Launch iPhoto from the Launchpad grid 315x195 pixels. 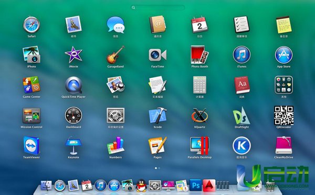[31, 54]
